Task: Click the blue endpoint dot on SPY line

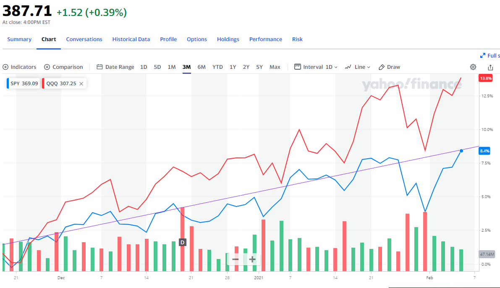Action: (x=461, y=151)
